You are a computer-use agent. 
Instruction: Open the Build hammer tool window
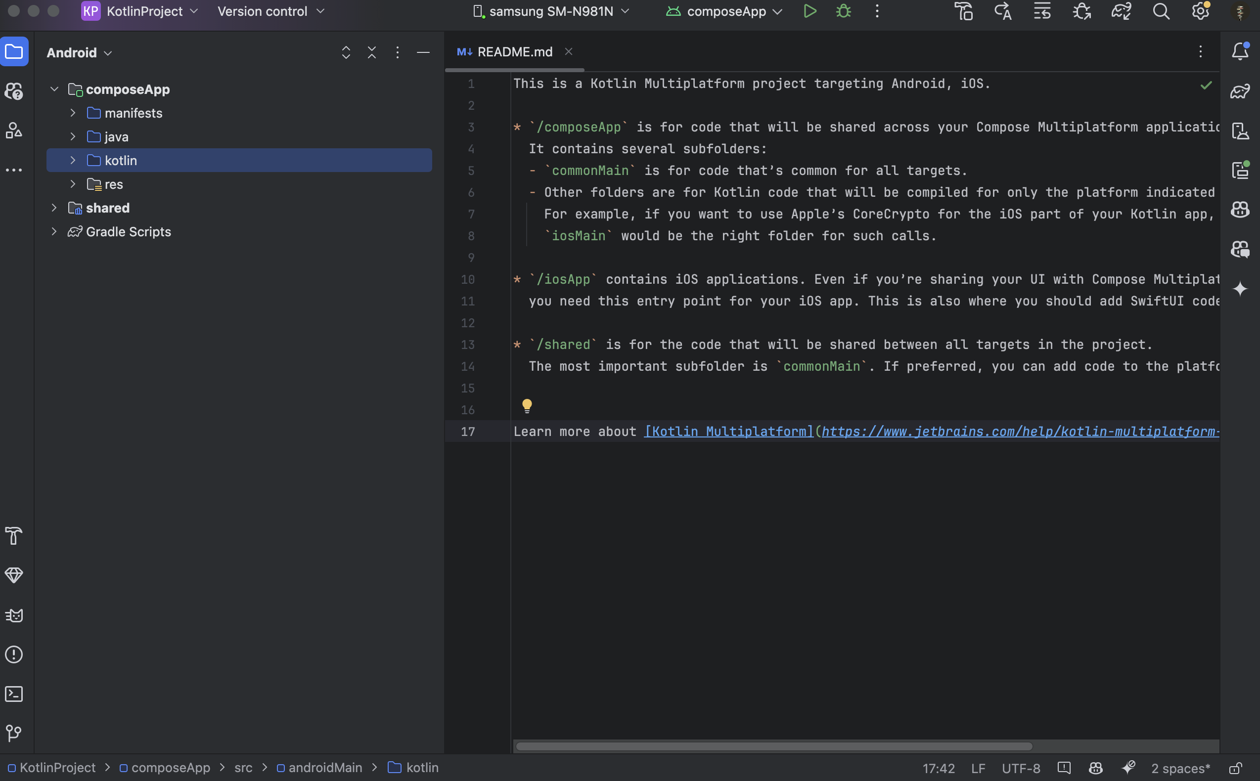point(14,536)
